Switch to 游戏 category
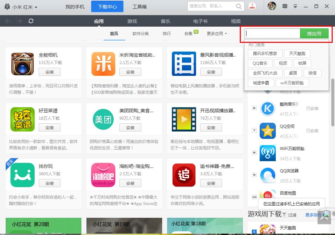Image resolution: width=335 pixels, height=235 pixels. coord(132,21)
